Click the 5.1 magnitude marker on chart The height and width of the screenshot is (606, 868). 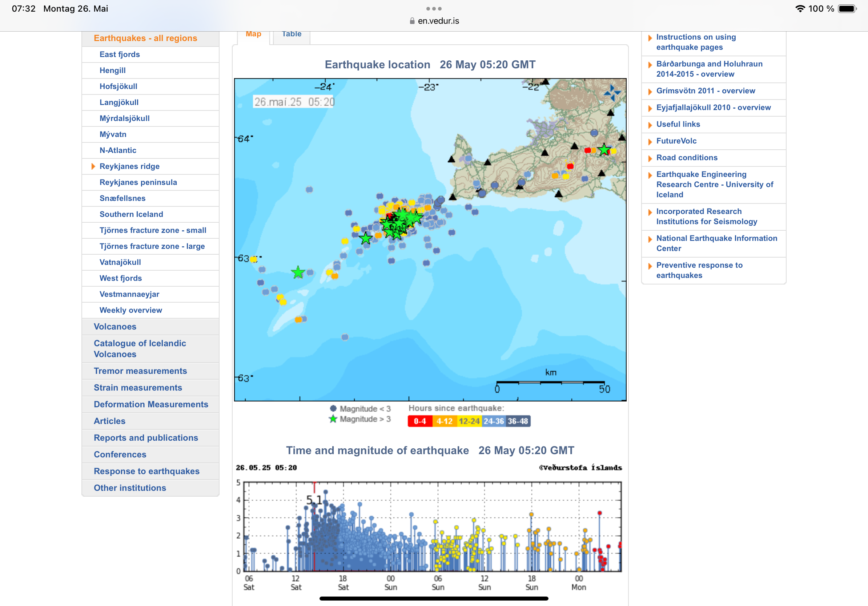click(x=314, y=500)
